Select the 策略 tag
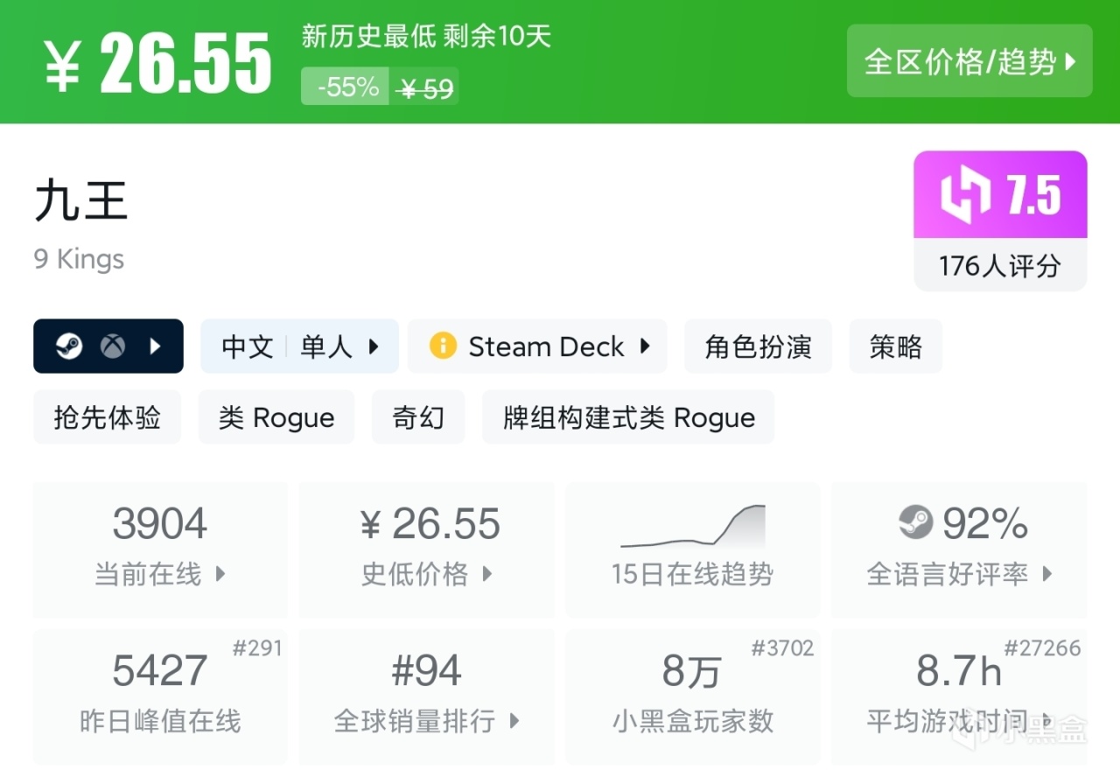1120x770 pixels. [895, 346]
